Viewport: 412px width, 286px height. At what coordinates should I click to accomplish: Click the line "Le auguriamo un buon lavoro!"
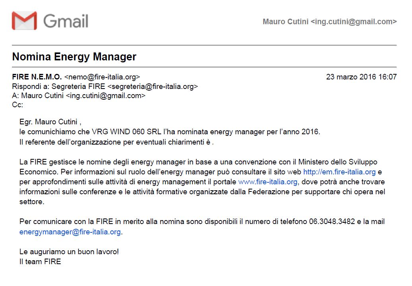[x=69, y=252]
